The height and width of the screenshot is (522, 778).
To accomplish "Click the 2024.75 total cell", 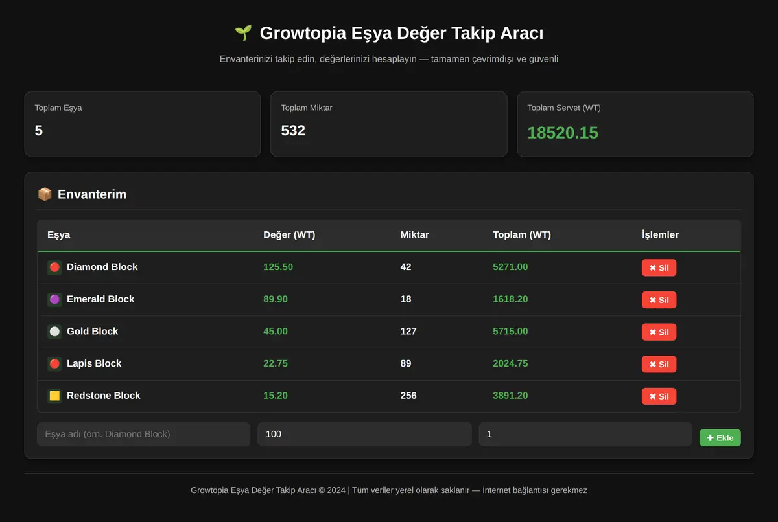I will pos(510,363).
